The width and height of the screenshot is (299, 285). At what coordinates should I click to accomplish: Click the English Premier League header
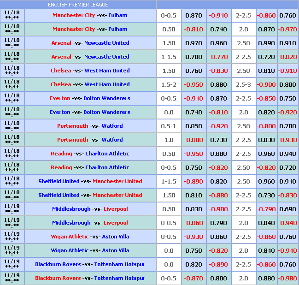pyautogui.click(x=78, y=5)
